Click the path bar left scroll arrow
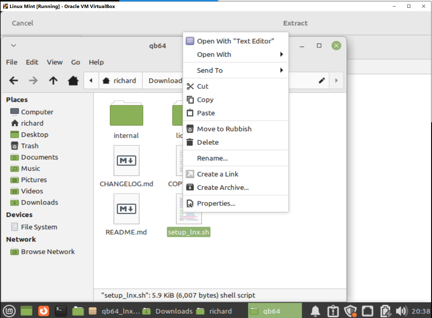The image size is (432, 318). (x=91, y=81)
